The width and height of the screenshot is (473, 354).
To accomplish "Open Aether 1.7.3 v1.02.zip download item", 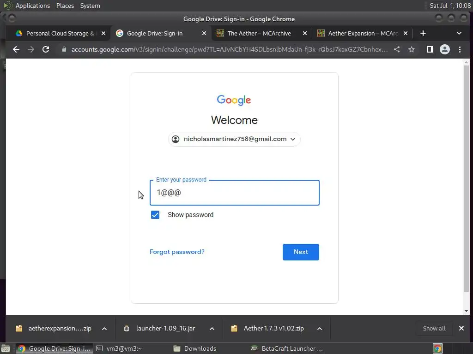I will coord(273,328).
